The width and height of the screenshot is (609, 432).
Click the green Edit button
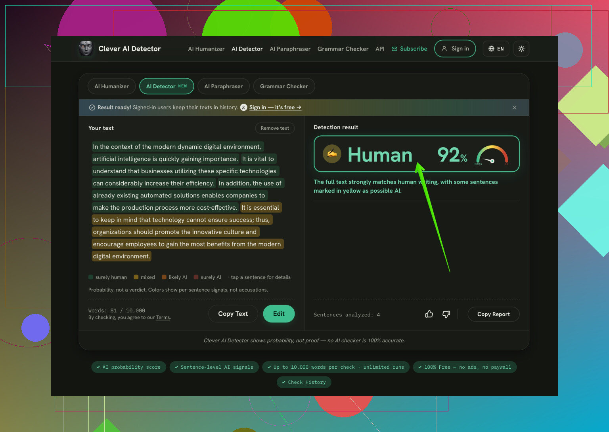pyautogui.click(x=279, y=314)
